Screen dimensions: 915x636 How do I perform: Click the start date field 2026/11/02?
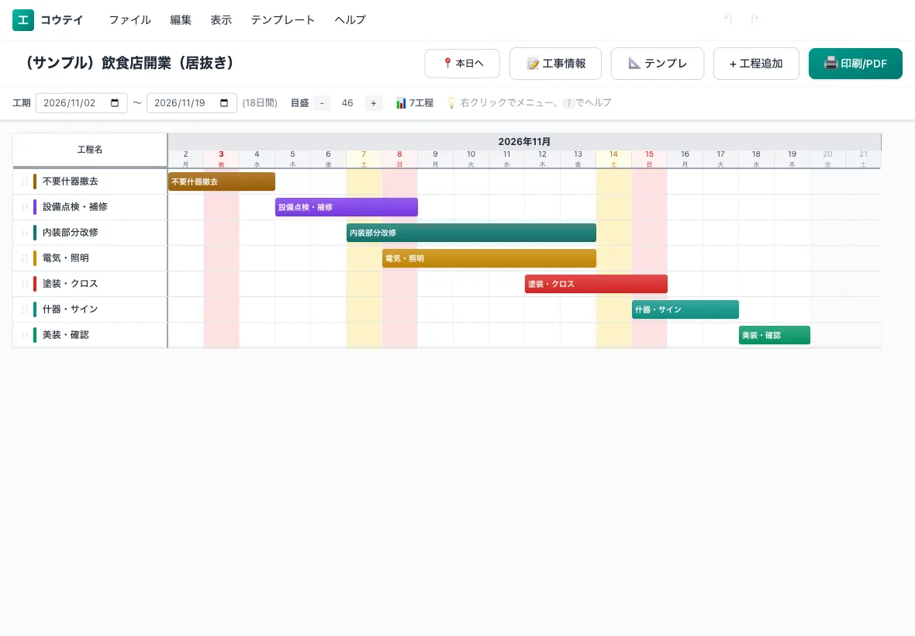click(81, 103)
